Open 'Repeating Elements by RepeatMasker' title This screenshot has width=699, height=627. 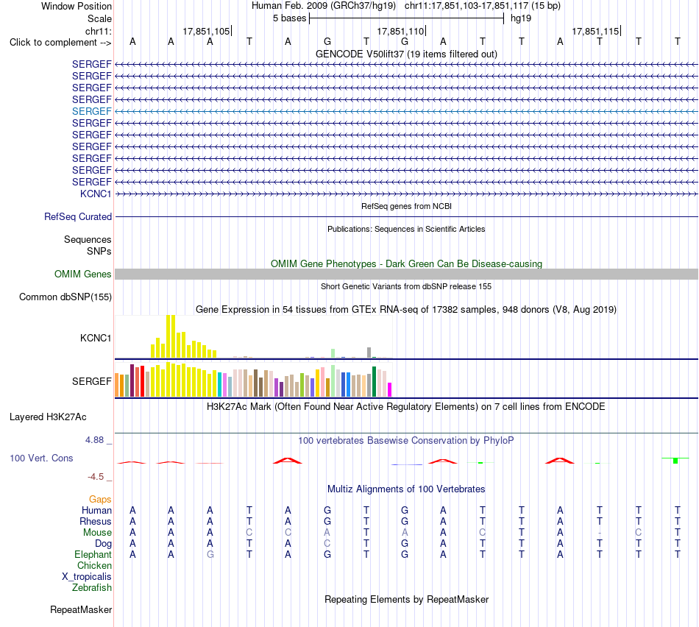pyautogui.click(x=406, y=599)
